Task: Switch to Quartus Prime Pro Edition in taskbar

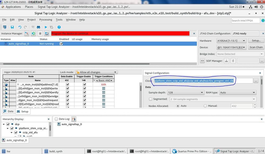Action: (x=191, y=151)
